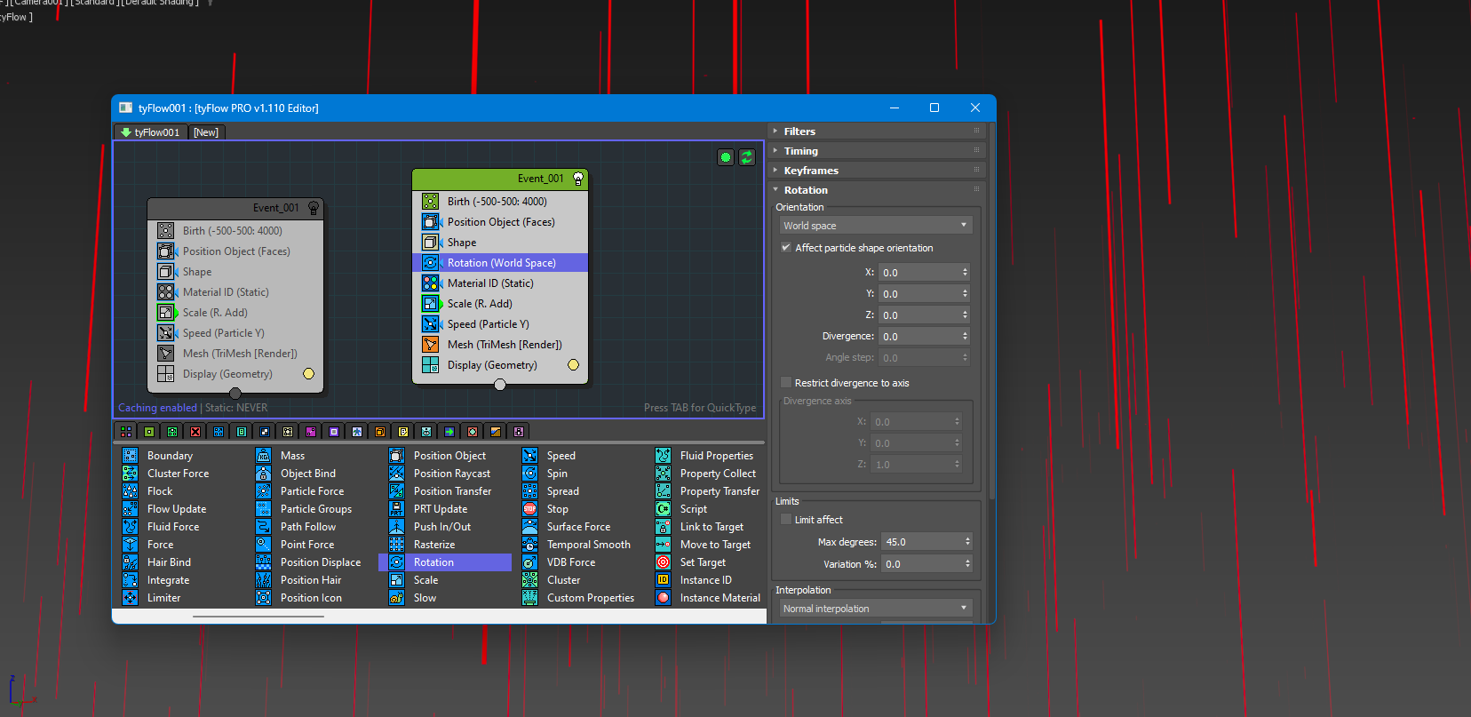Viewport: 1471px width, 717px height.
Task: Click the Set Target operator icon
Action: [x=664, y=562]
